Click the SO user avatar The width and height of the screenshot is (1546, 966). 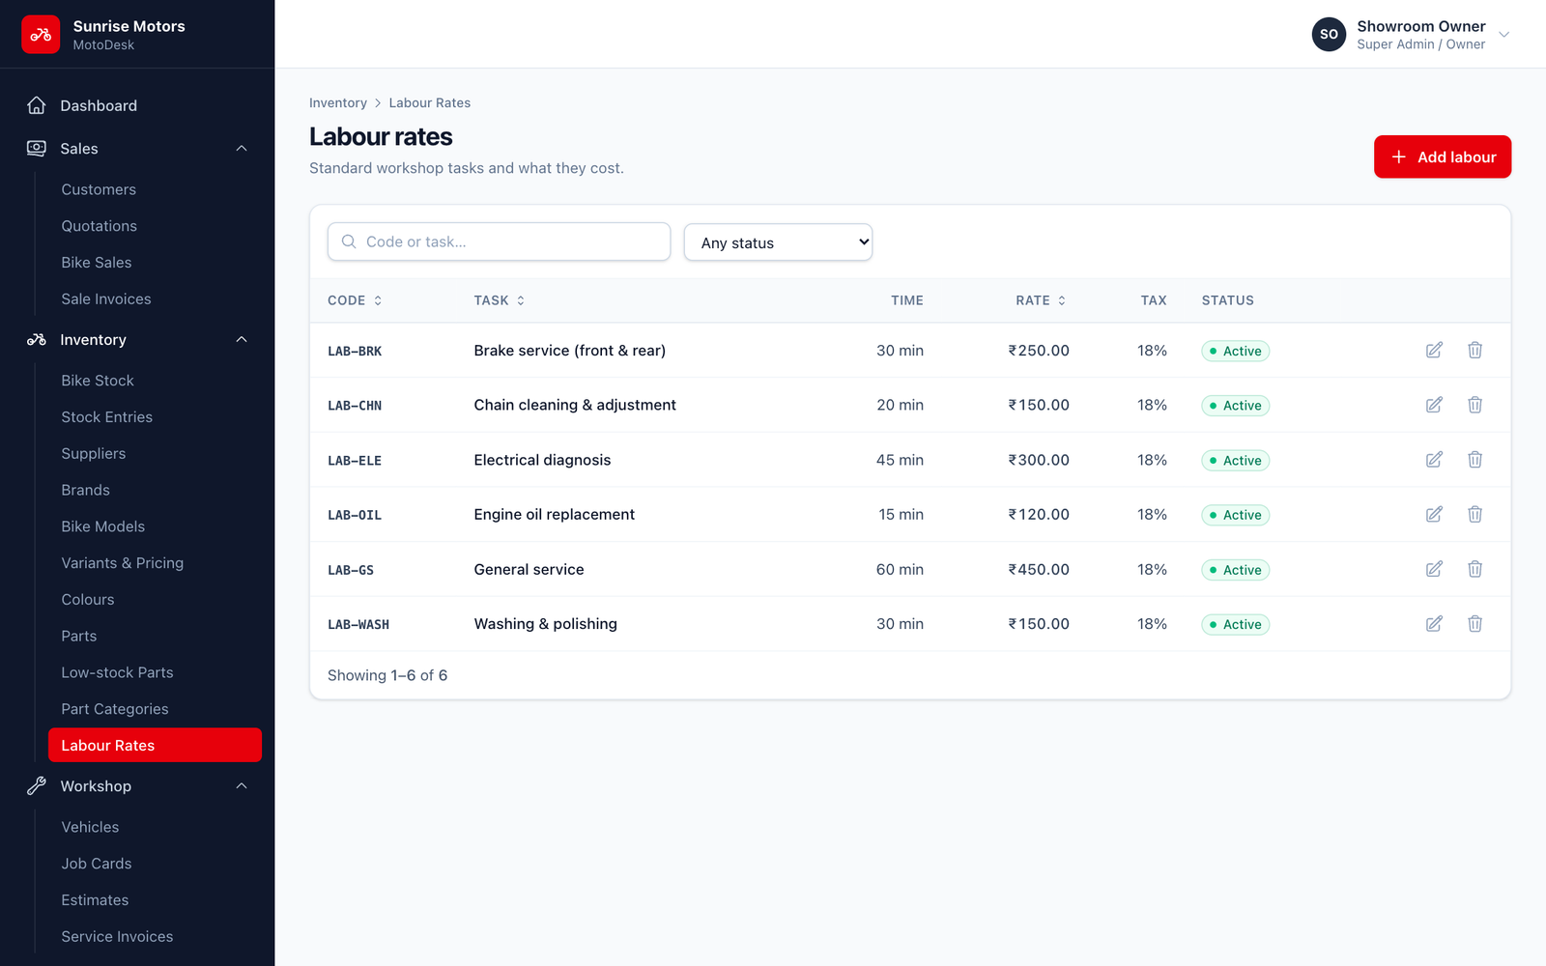1329,34
